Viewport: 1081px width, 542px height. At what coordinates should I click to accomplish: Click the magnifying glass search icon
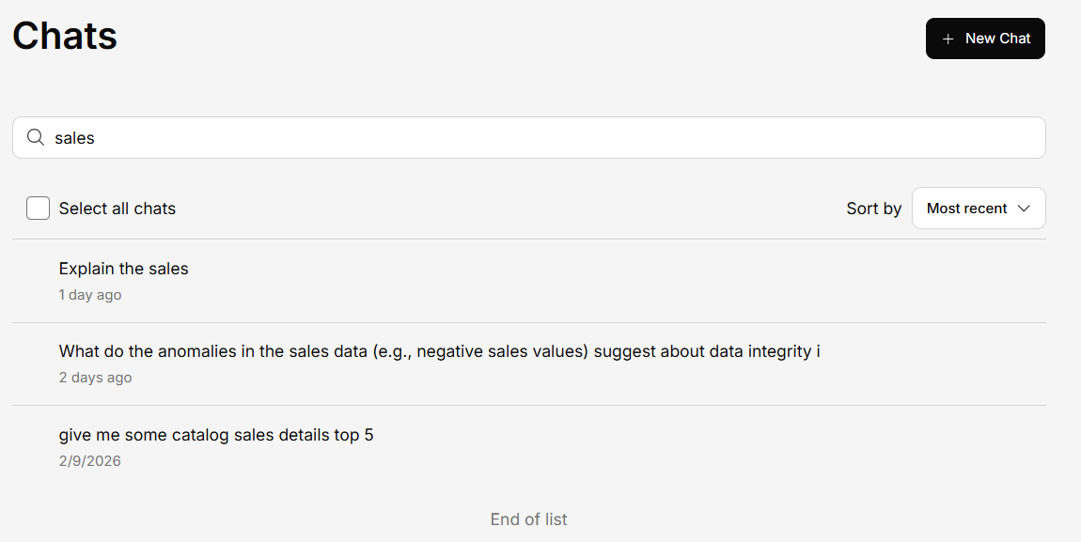(36, 138)
